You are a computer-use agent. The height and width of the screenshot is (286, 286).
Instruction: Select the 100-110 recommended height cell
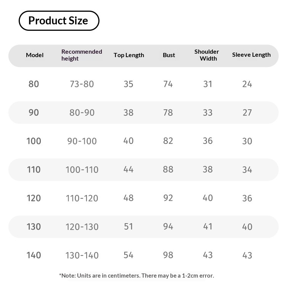(82, 170)
